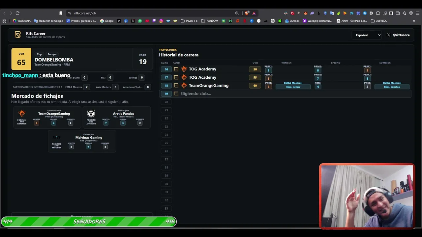Expand the hidden bookmarks overflow chevron
The image size is (422, 237).
tap(414, 21)
